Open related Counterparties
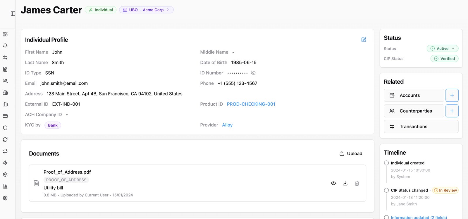This screenshot has width=468, height=219. pyautogui.click(x=414, y=111)
